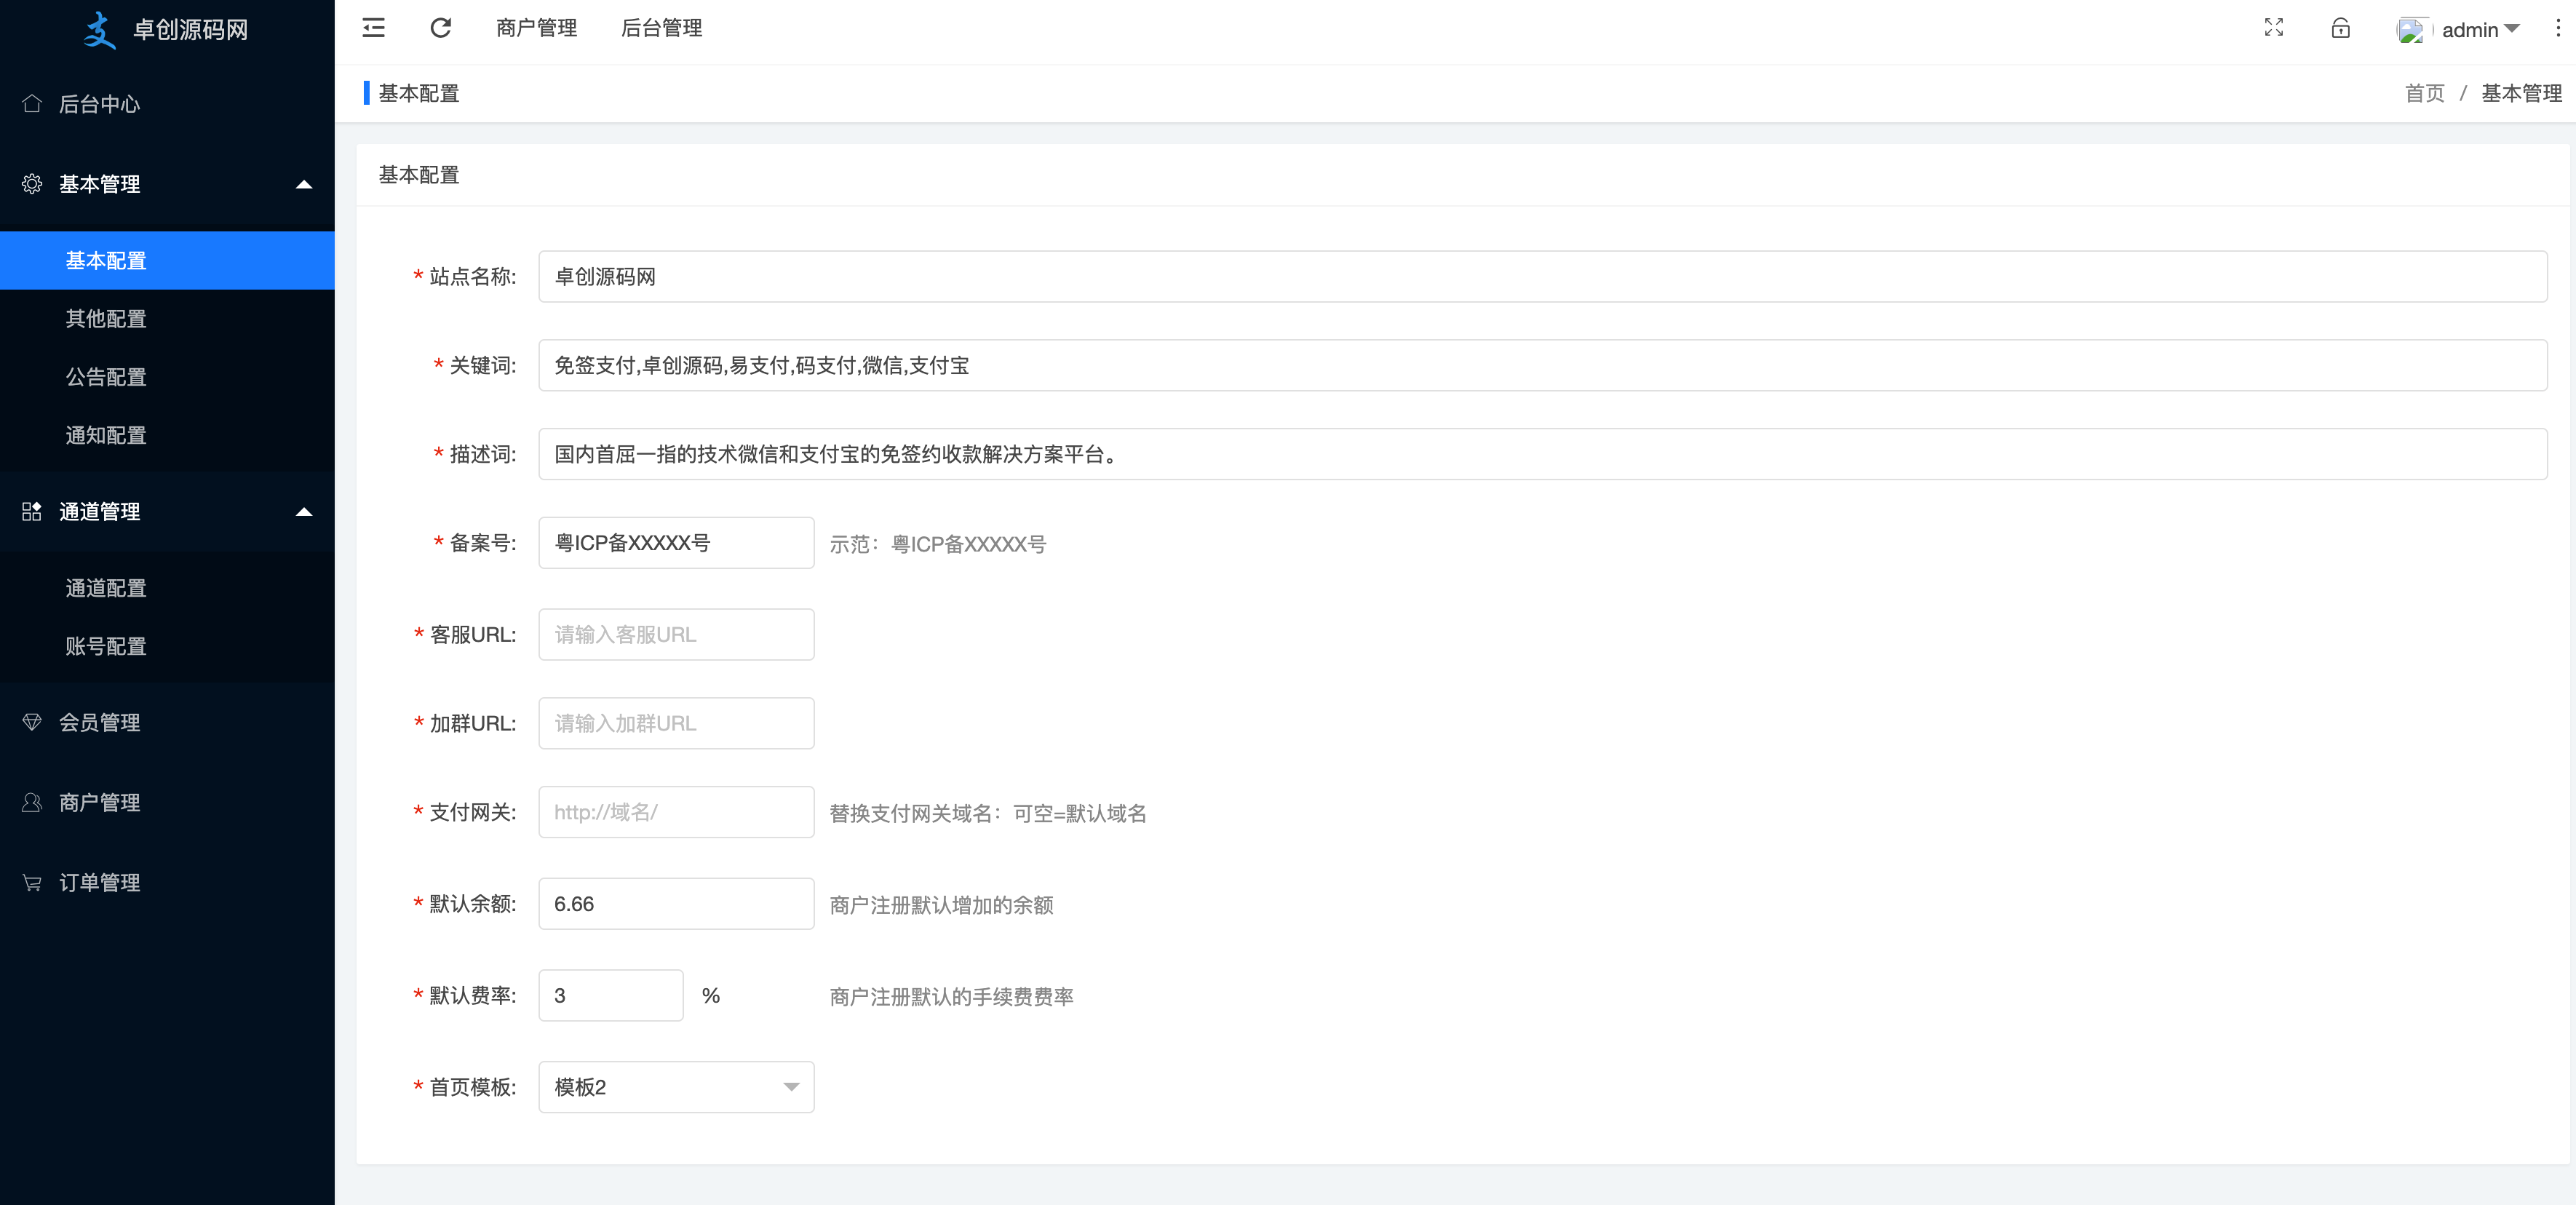Click the 卓创源码网 logo icon
Image resolution: width=2576 pixels, height=1205 pixels.
tap(100, 30)
